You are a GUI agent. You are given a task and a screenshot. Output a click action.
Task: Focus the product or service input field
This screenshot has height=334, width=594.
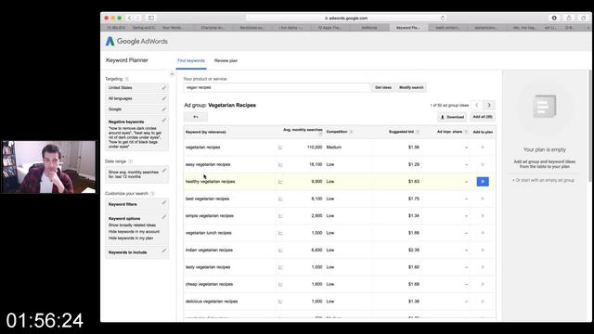[277, 87]
